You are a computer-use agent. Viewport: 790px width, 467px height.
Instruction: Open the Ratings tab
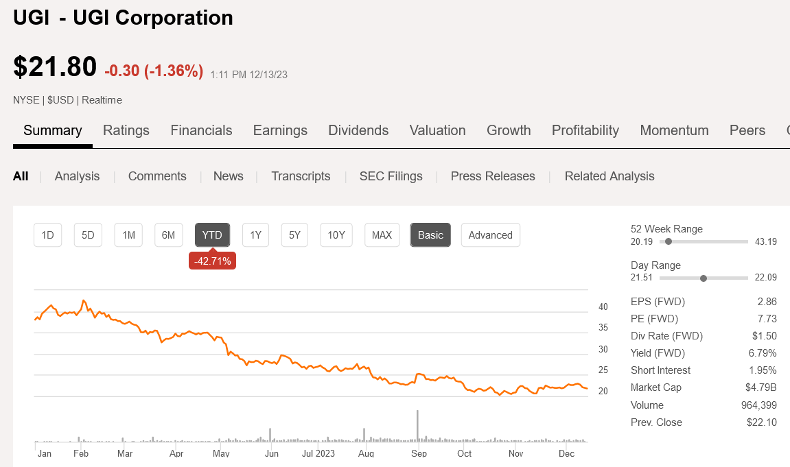pyautogui.click(x=126, y=130)
